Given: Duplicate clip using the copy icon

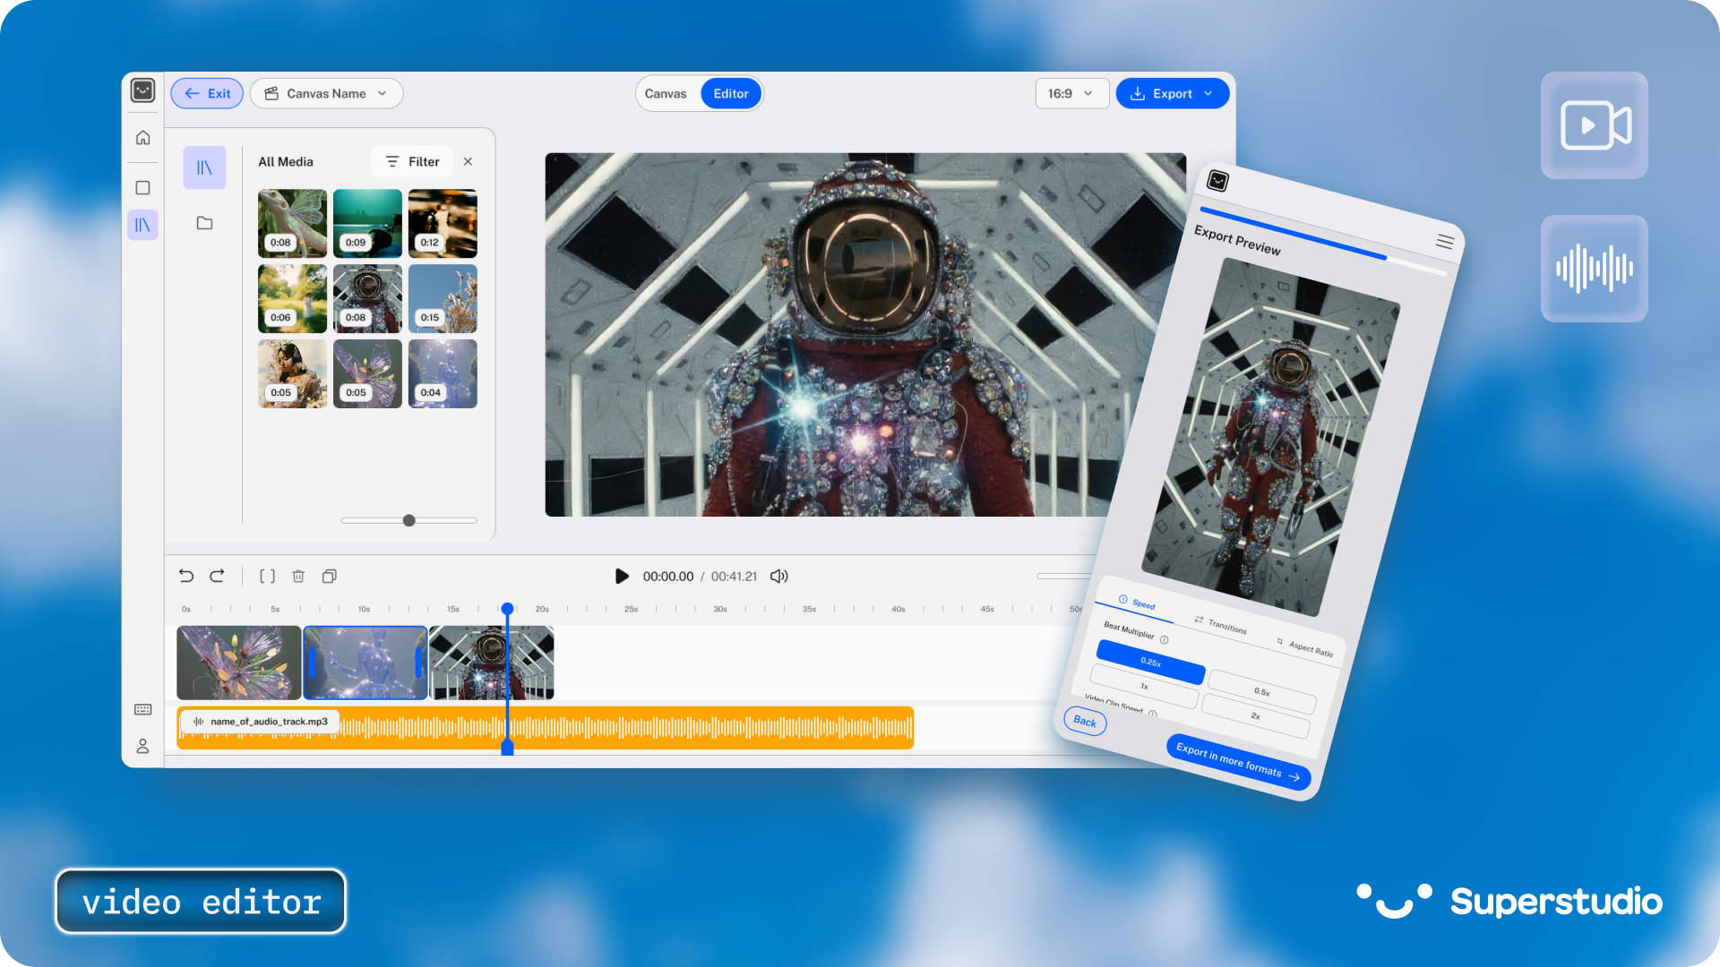Looking at the screenshot, I should click(x=330, y=576).
